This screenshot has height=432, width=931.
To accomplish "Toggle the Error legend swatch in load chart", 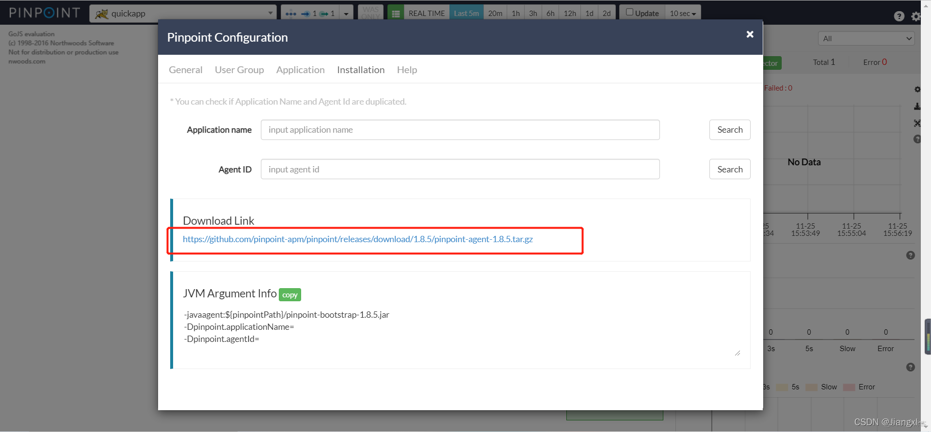I will point(849,387).
